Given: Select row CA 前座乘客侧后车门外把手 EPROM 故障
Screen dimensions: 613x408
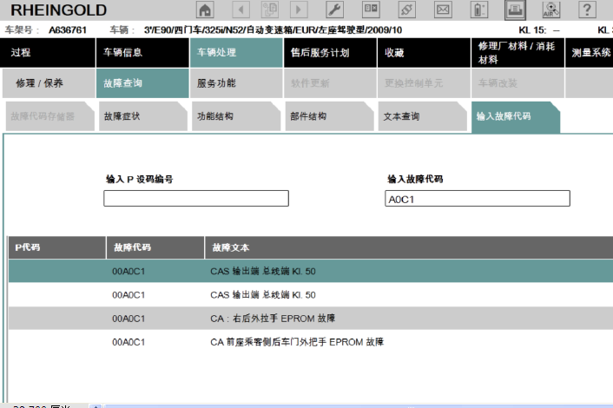Looking at the screenshot, I should coord(311,342).
